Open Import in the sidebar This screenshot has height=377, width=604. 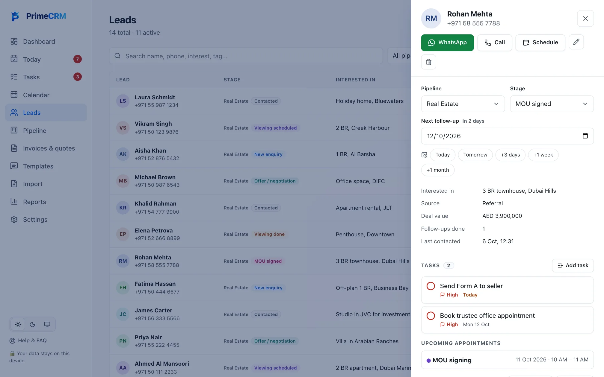pyautogui.click(x=46, y=184)
